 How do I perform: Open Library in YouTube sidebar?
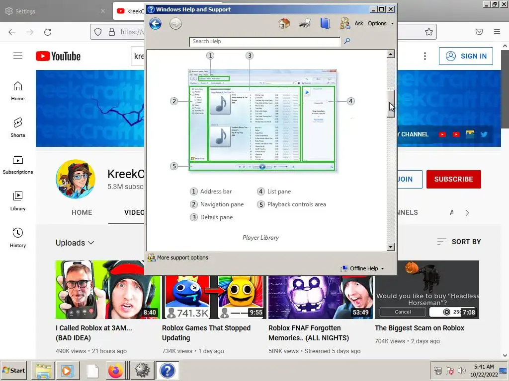pyautogui.click(x=18, y=201)
